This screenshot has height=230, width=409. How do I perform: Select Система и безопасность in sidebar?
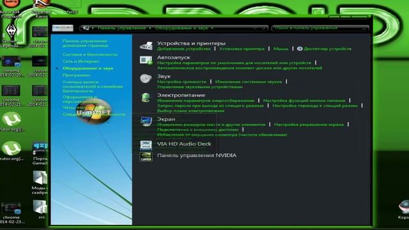[90, 54]
